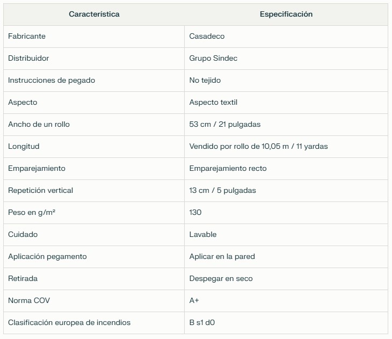Click the Característica column header

pos(94,15)
